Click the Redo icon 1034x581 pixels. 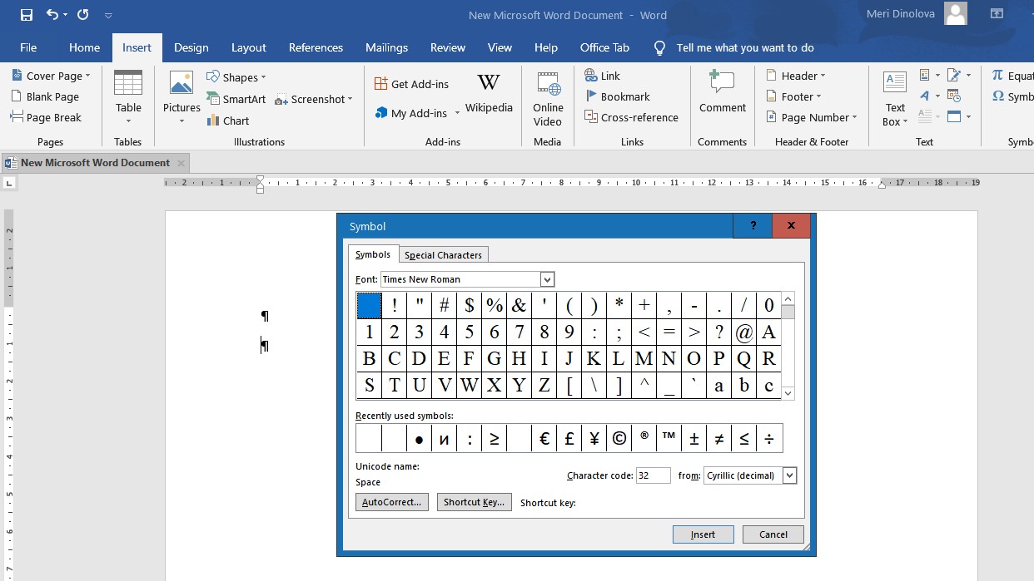pos(82,15)
